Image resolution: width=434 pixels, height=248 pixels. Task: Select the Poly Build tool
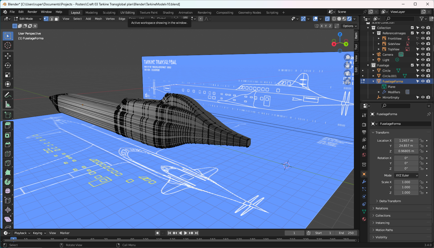[x=8, y=172]
